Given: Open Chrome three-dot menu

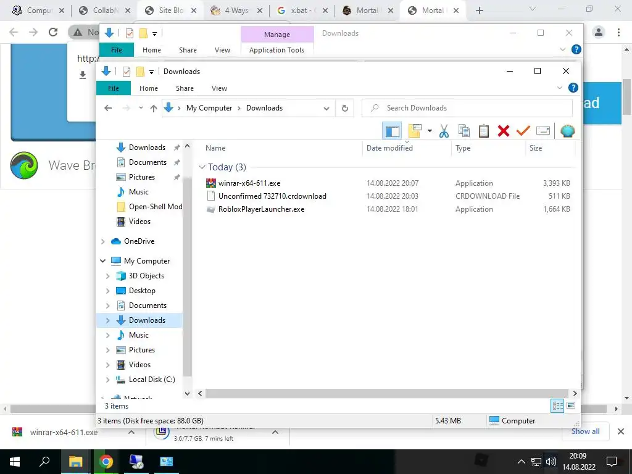Looking at the screenshot, I should coord(618,32).
